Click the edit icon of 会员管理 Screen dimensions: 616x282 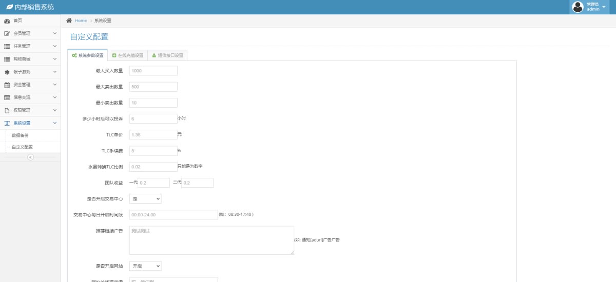click(7, 34)
